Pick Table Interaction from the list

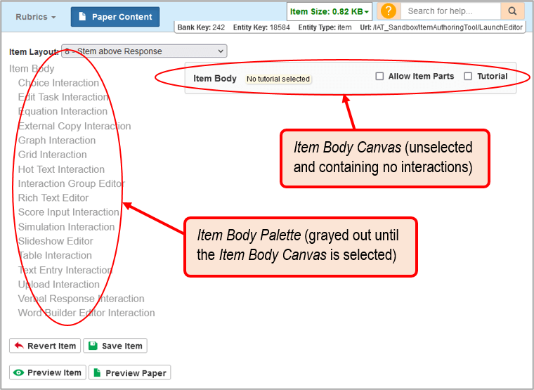pos(55,256)
